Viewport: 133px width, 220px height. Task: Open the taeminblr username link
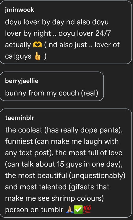20,118
